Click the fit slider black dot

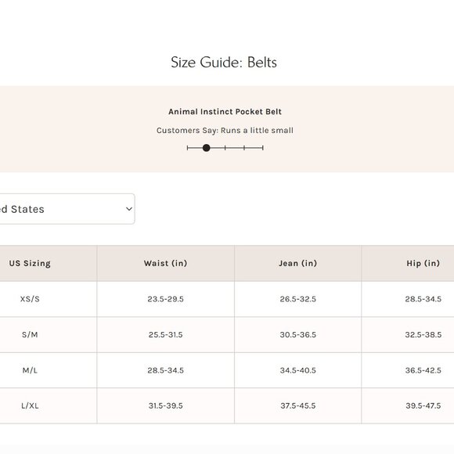tap(206, 148)
